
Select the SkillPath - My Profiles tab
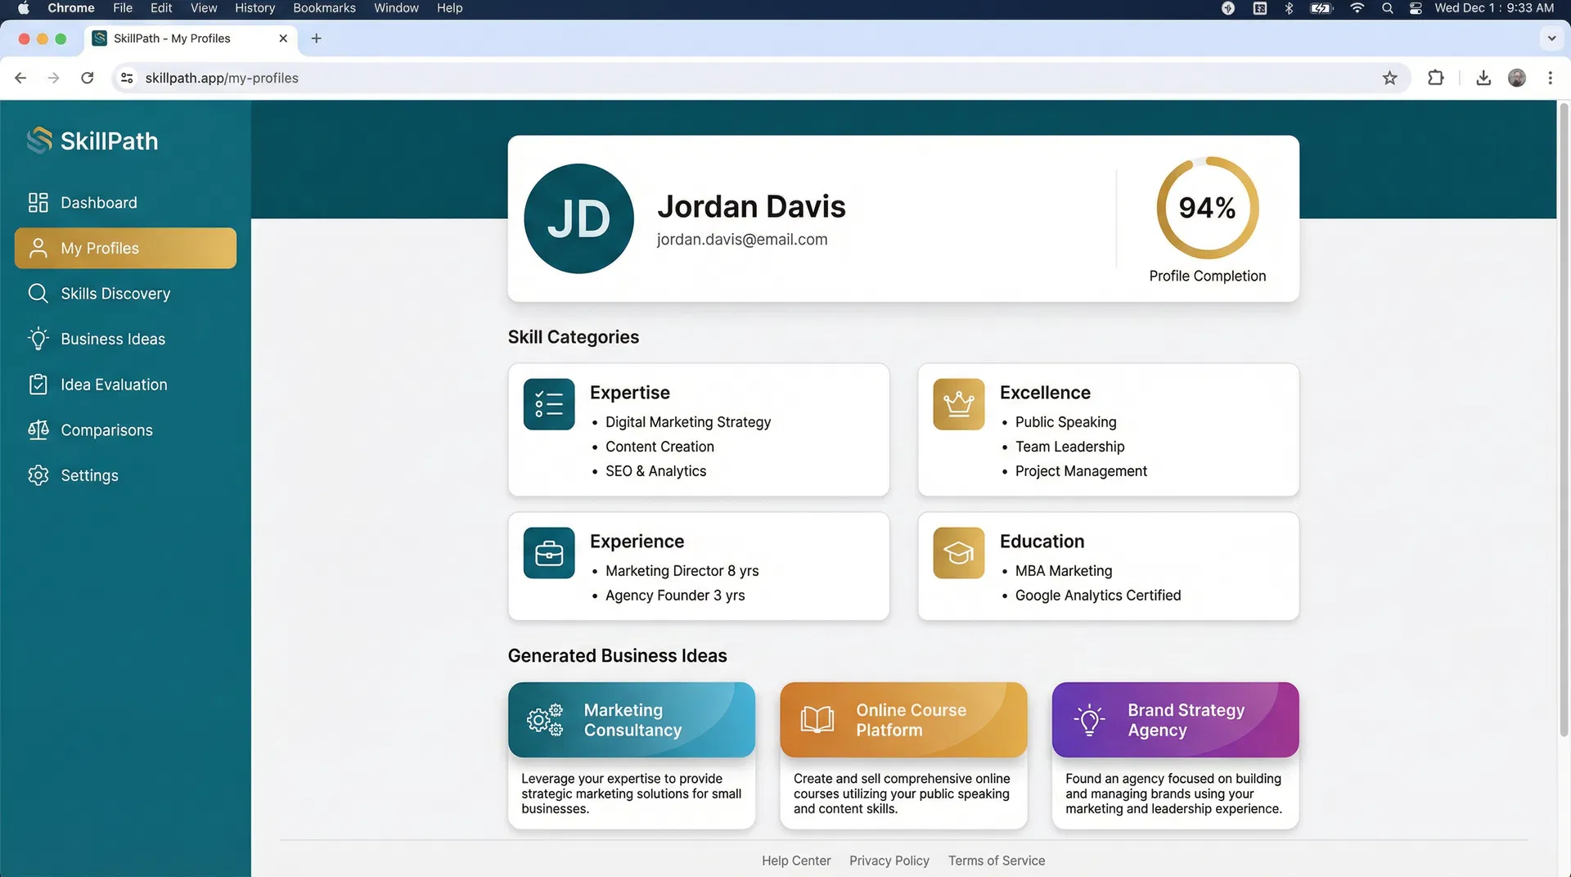coord(172,38)
